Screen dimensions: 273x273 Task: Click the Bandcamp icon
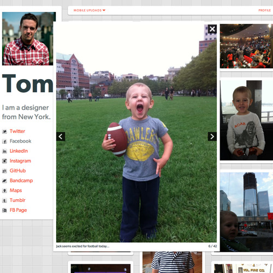pyautogui.click(x=4, y=181)
